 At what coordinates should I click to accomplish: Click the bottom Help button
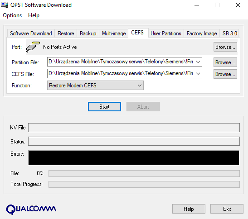tap(189, 209)
